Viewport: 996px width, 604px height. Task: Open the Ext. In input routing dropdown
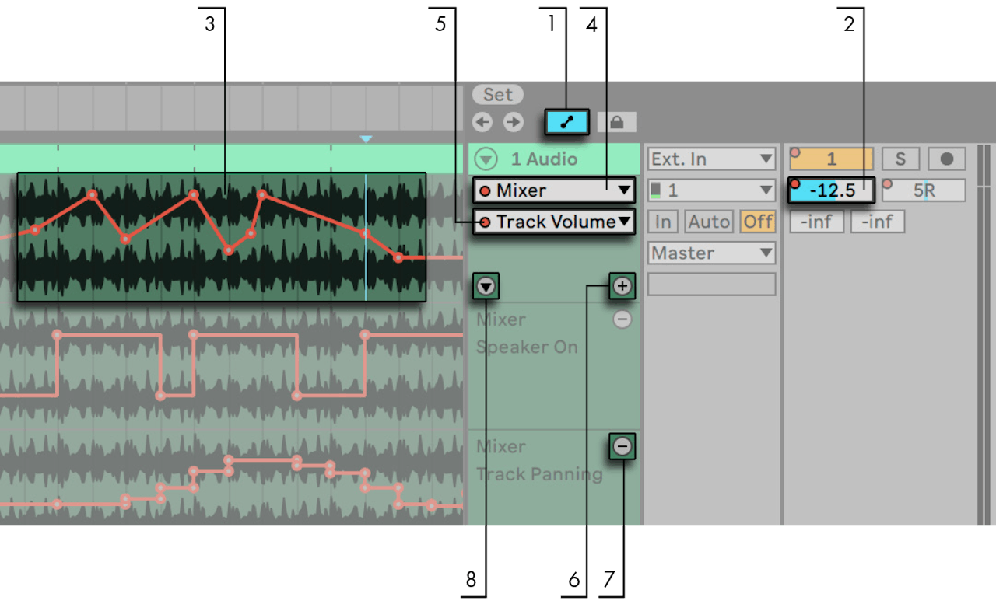(x=710, y=159)
